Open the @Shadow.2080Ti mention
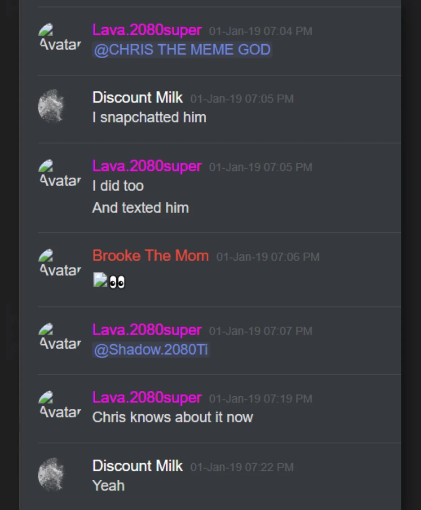This screenshot has width=421, height=510. point(151,350)
